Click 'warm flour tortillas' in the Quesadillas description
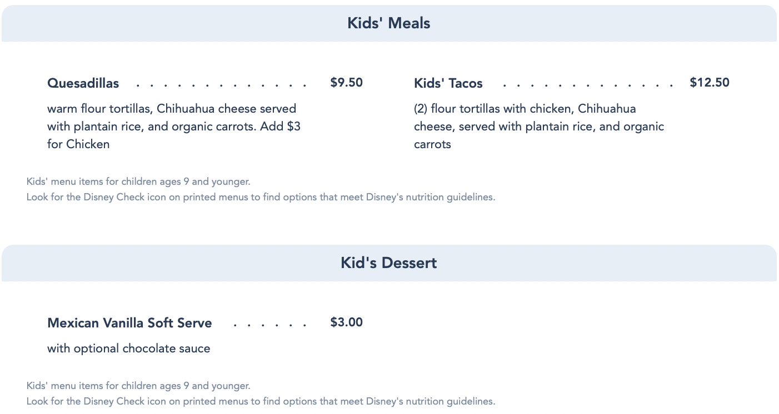 (100, 109)
